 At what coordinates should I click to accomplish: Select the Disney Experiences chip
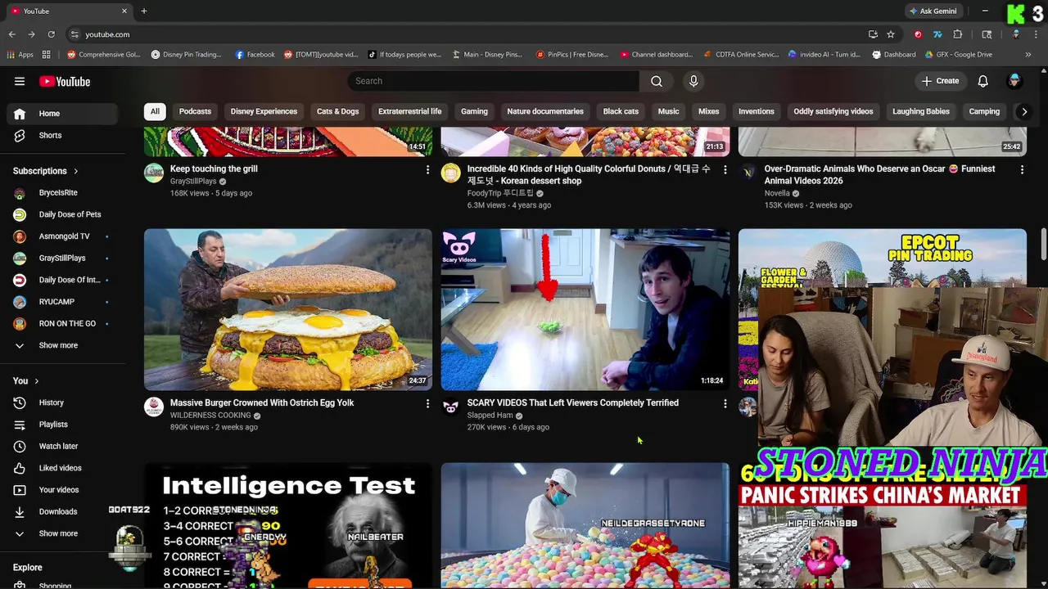pos(264,111)
